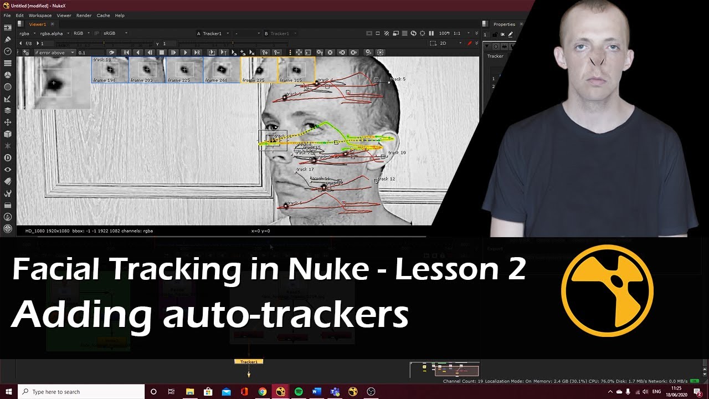709x399 pixels.
Task: Toggle the proxy mode icon
Action: pyautogui.click(x=395, y=33)
